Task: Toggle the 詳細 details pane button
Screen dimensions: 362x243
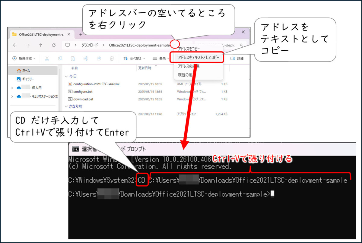Action: [237, 58]
